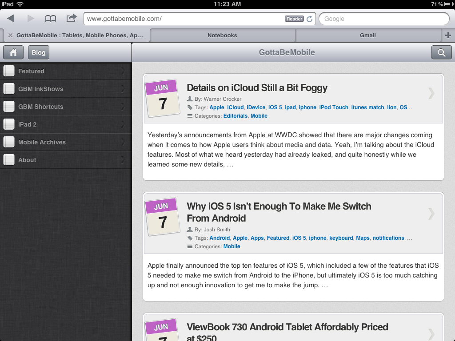Viewport: 455px width, 341px height.
Task: Expand the GBM Shortcuts chevron
Action: coord(123,107)
